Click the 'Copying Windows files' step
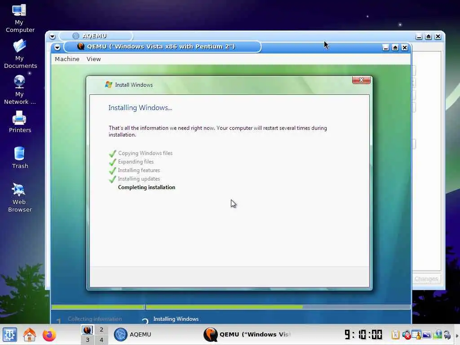The width and height of the screenshot is (460, 345). click(x=145, y=153)
